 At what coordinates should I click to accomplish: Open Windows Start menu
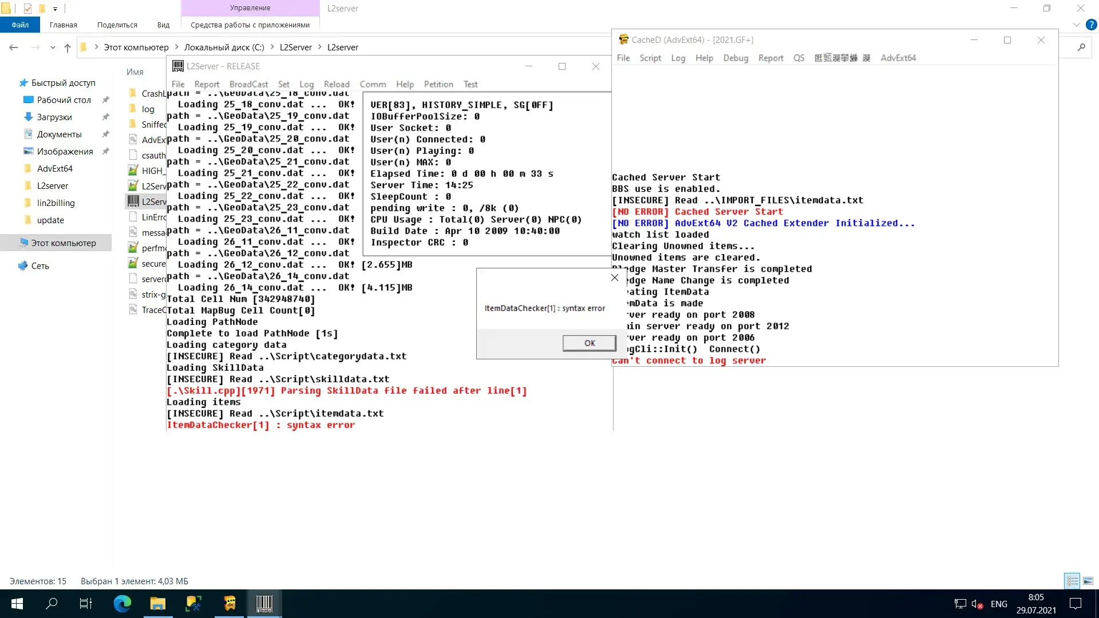pos(17,604)
